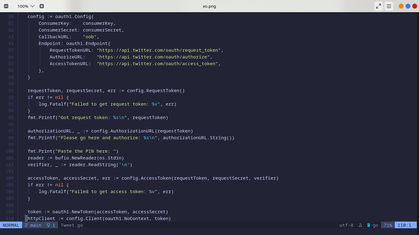Click the delta icon in the statusline
The image size is (419, 235).
(360, 225)
